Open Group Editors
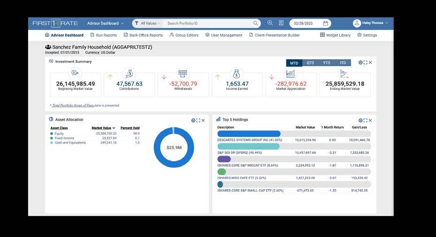Viewport: 436px width, 237px height. [184, 35]
